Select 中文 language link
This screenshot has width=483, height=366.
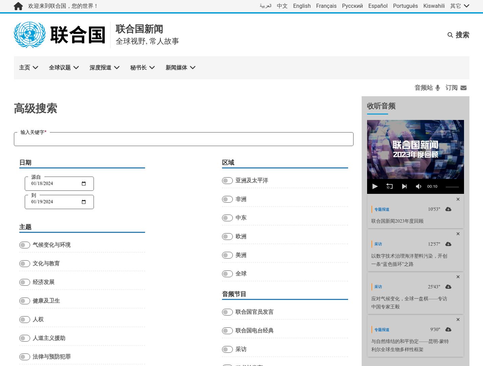pos(282,6)
